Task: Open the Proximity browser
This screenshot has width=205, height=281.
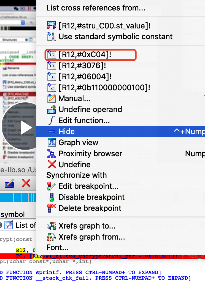Action: pyautogui.click(x=90, y=153)
